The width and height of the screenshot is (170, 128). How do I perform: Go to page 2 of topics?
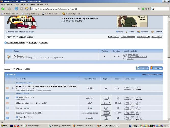tap(20, 69)
